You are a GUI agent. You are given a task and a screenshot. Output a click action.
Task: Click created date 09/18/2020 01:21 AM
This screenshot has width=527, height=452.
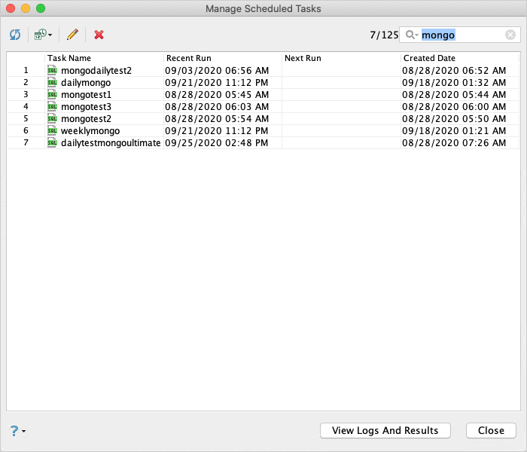click(454, 131)
